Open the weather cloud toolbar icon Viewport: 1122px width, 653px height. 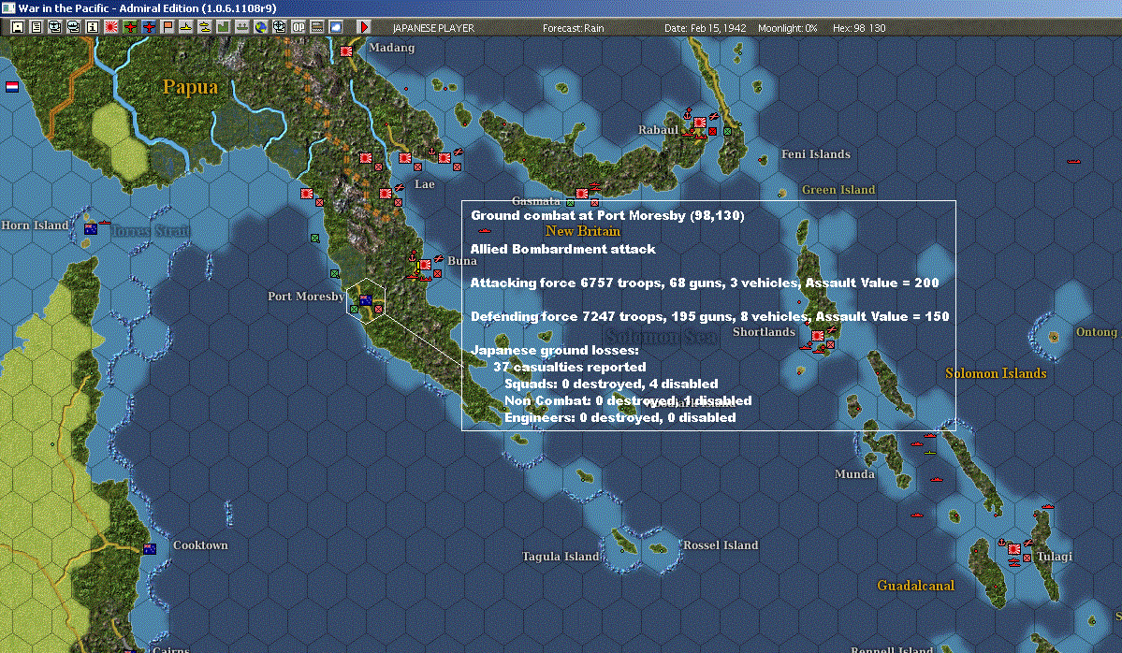(x=336, y=27)
